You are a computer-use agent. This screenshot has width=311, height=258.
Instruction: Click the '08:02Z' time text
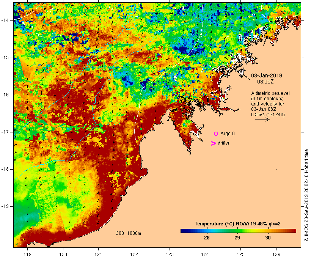pos(265,82)
